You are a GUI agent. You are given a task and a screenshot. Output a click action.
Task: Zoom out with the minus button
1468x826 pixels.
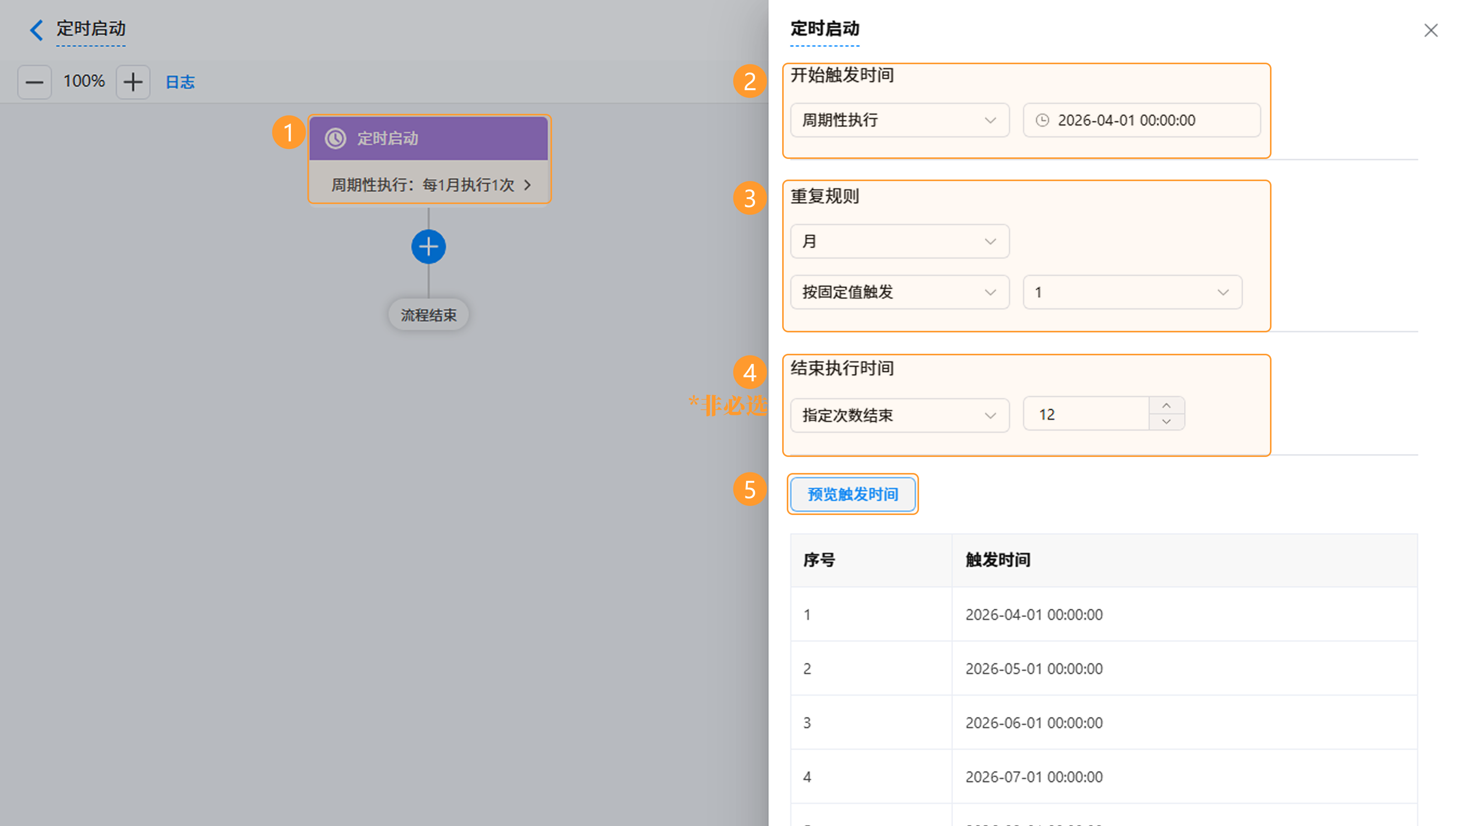[34, 82]
